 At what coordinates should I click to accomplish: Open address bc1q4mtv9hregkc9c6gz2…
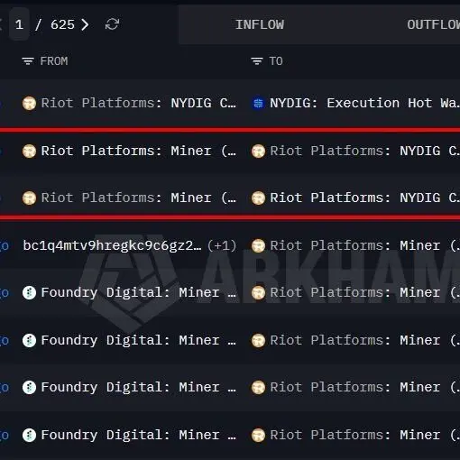(112, 245)
